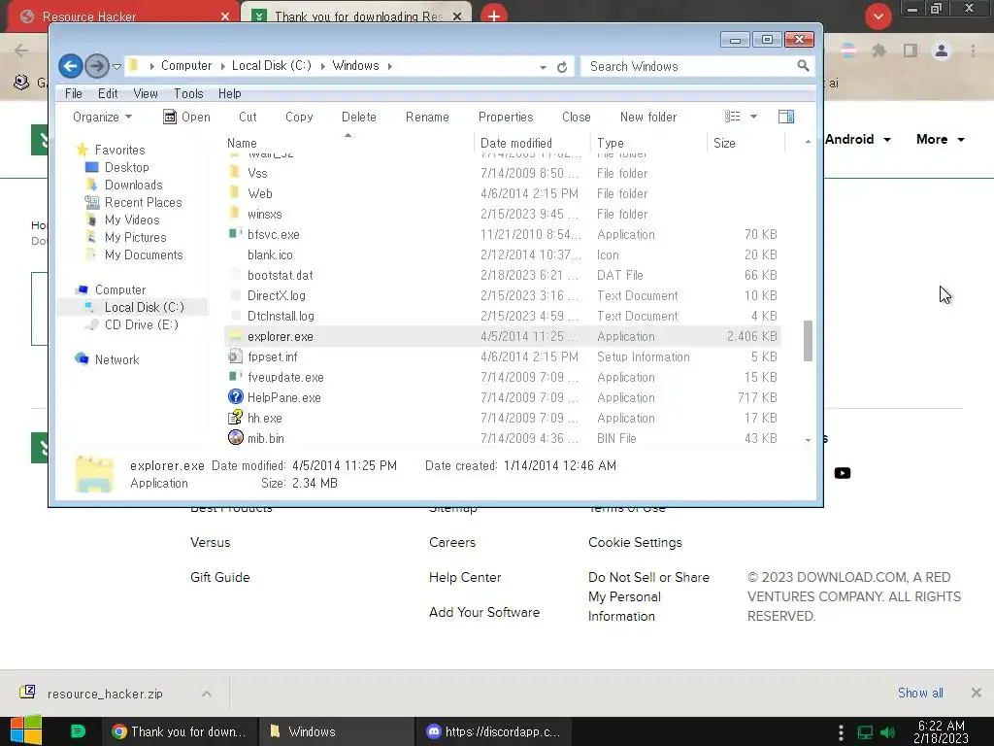This screenshot has width=994, height=746.
Task: Click Show all downloads in browser
Action: (x=920, y=693)
